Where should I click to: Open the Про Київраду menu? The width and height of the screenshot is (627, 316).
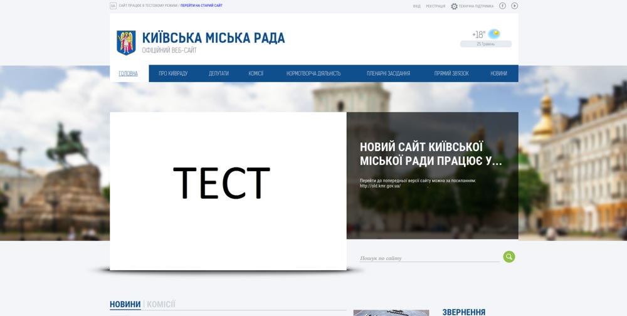tap(173, 73)
